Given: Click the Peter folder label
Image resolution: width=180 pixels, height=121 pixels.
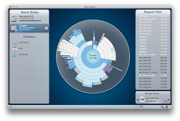Looking at the screenshot, I should tap(21, 48).
